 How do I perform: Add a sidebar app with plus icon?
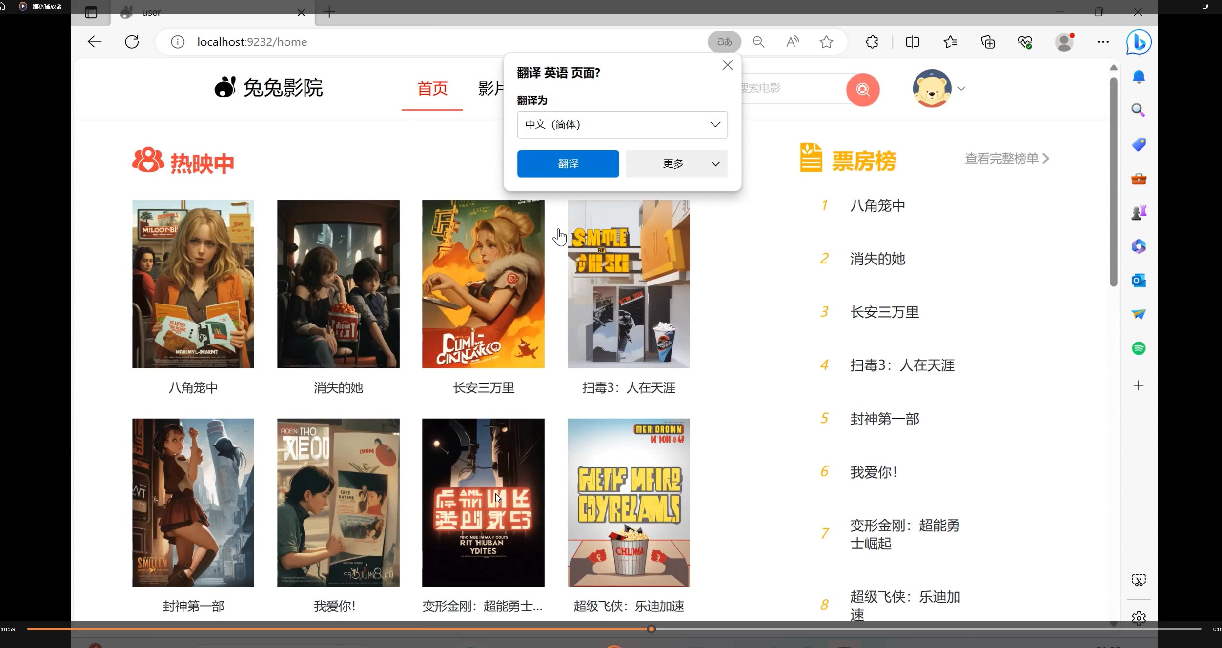1139,385
